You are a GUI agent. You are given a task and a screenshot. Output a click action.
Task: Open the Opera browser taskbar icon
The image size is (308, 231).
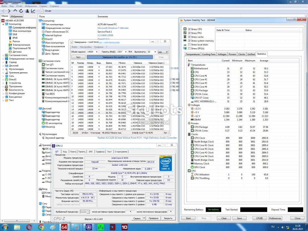tap(29, 227)
